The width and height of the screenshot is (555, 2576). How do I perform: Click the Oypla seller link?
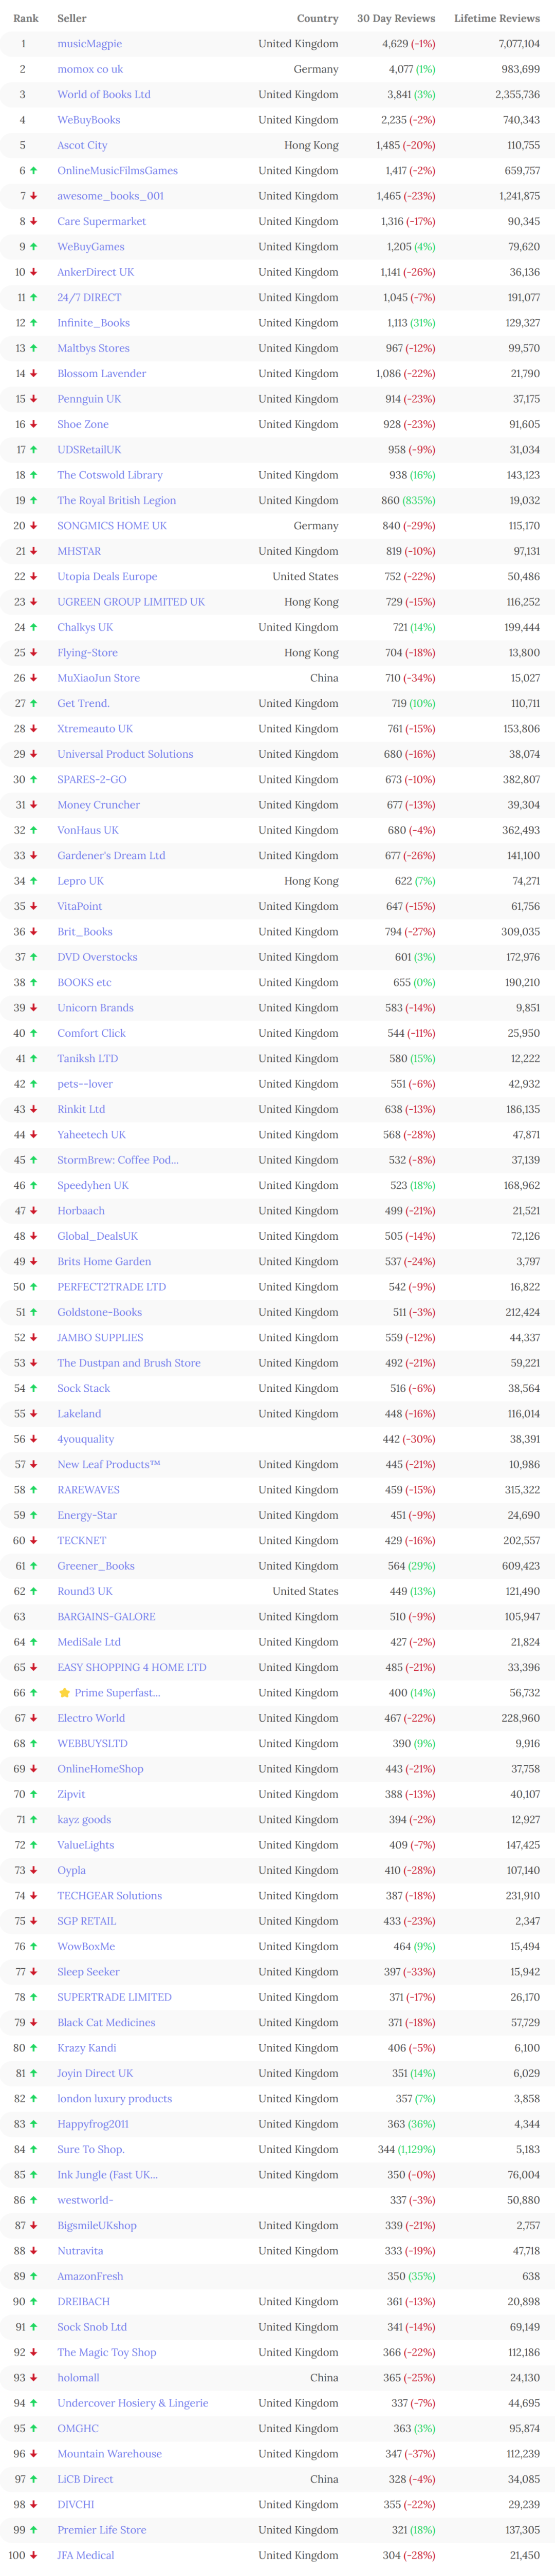pyautogui.click(x=71, y=1870)
